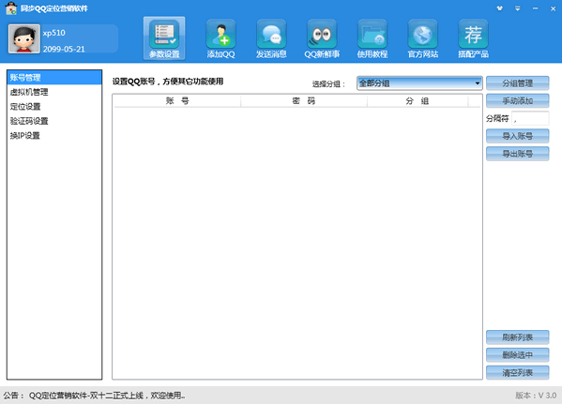
Task: Click the 导入账号 button
Action: pos(517,136)
